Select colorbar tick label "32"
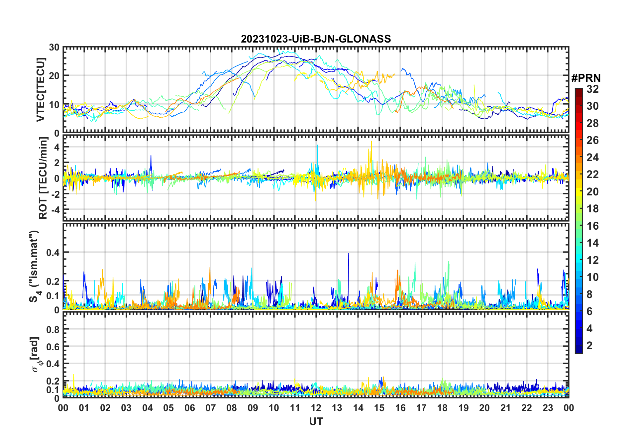 pos(592,89)
